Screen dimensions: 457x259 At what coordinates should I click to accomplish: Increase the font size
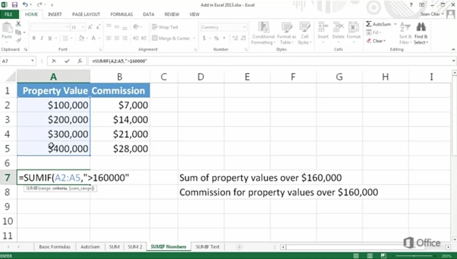click(x=90, y=27)
